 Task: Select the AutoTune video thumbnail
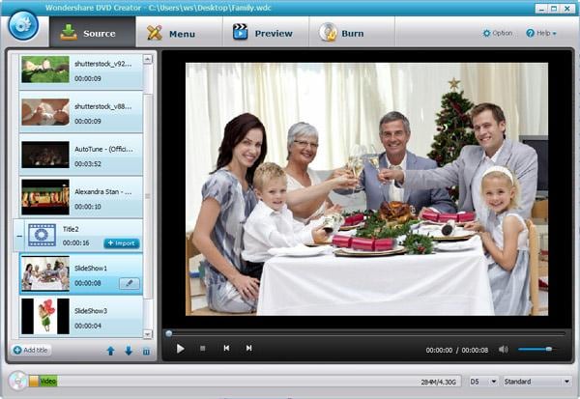tap(45, 155)
